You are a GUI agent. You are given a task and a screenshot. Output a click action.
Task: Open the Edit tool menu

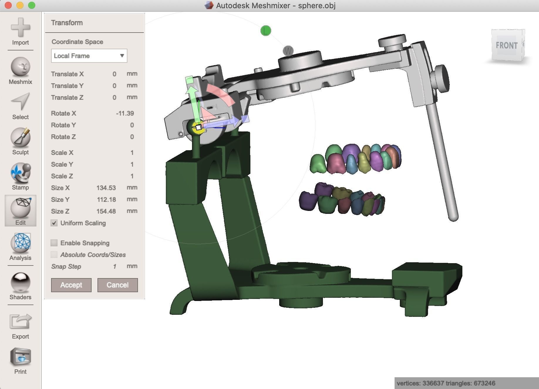20,211
